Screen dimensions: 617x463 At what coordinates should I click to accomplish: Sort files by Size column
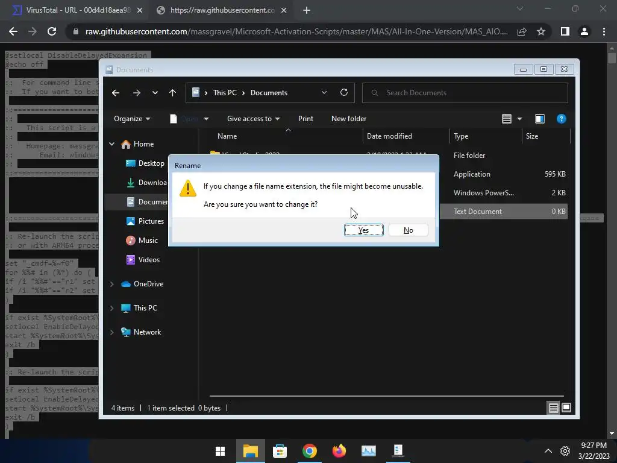[532, 136]
